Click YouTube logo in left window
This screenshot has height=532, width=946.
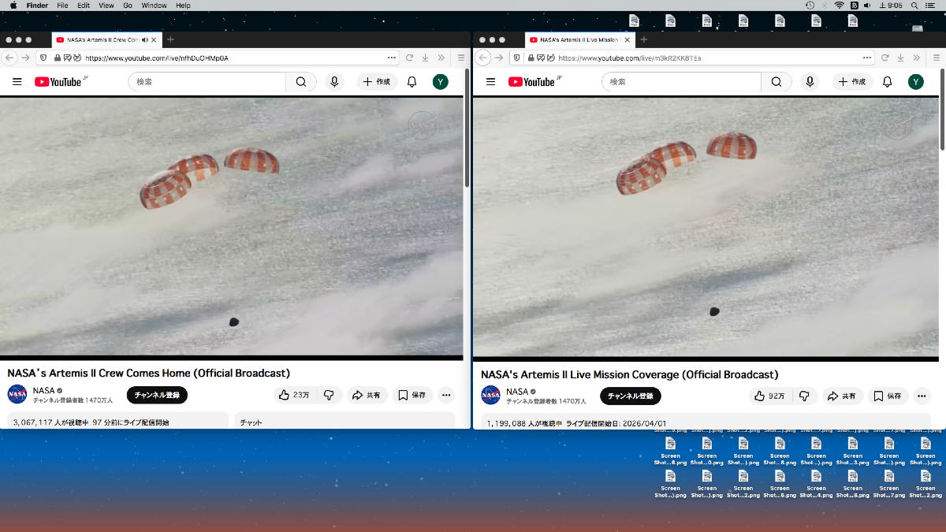tap(58, 82)
